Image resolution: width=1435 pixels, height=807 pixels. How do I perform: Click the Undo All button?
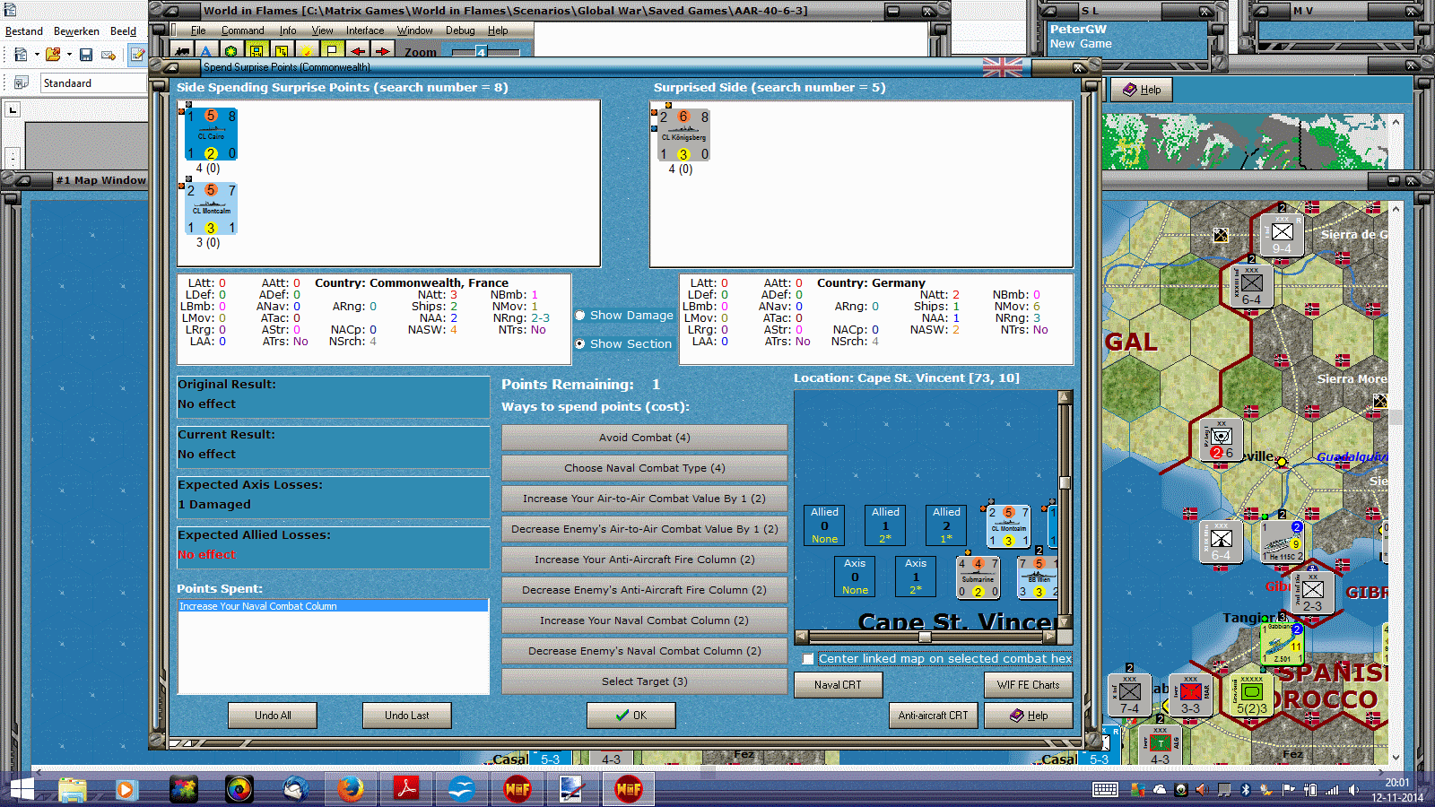(273, 716)
